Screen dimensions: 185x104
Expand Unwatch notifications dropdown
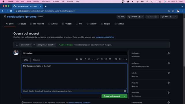pos(142,17)
